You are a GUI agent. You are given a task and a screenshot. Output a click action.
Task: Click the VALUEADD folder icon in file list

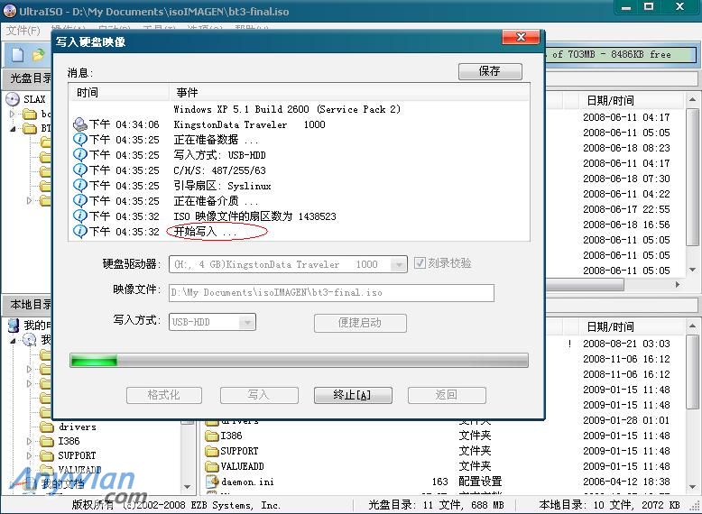point(211,466)
